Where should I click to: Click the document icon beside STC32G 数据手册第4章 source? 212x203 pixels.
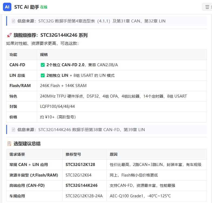(x=14, y=21)
